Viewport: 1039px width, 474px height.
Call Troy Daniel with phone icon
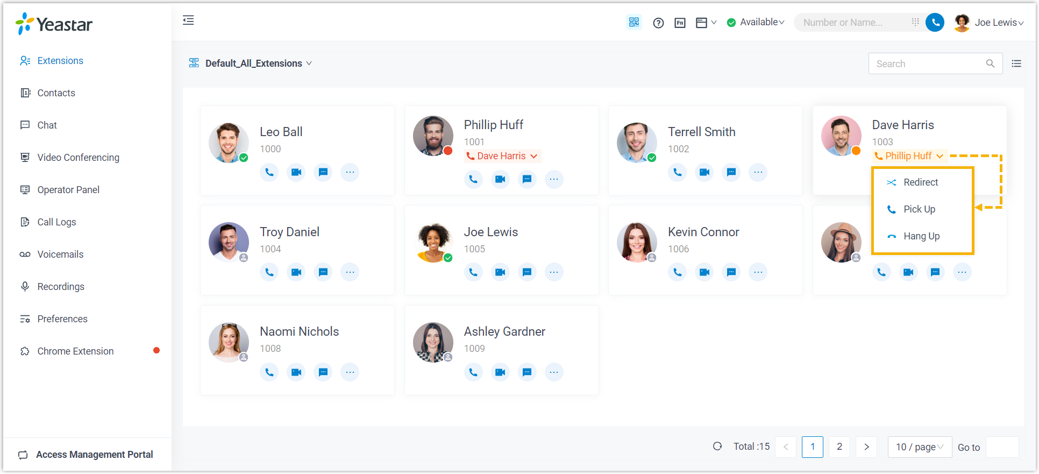pyautogui.click(x=269, y=272)
